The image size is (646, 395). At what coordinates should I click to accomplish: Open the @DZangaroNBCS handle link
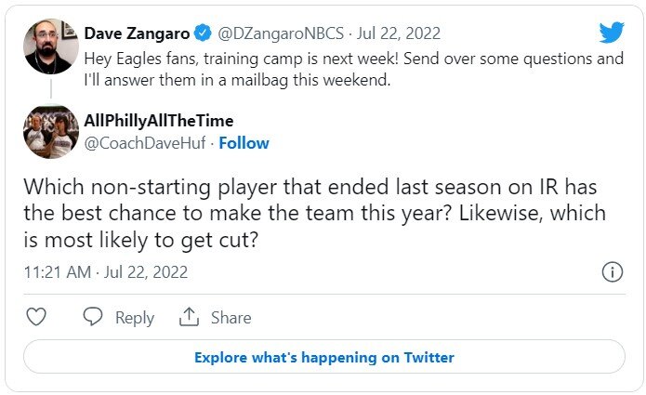[280, 33]
